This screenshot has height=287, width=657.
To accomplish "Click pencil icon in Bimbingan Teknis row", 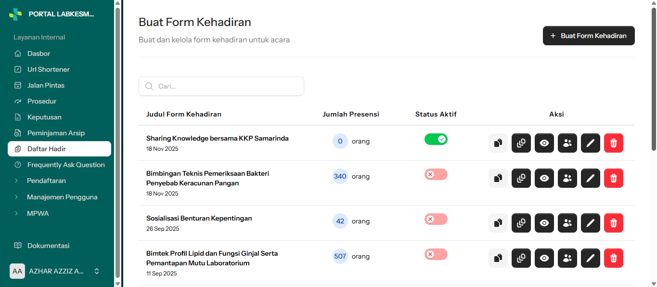I will (x=591, y=178).
